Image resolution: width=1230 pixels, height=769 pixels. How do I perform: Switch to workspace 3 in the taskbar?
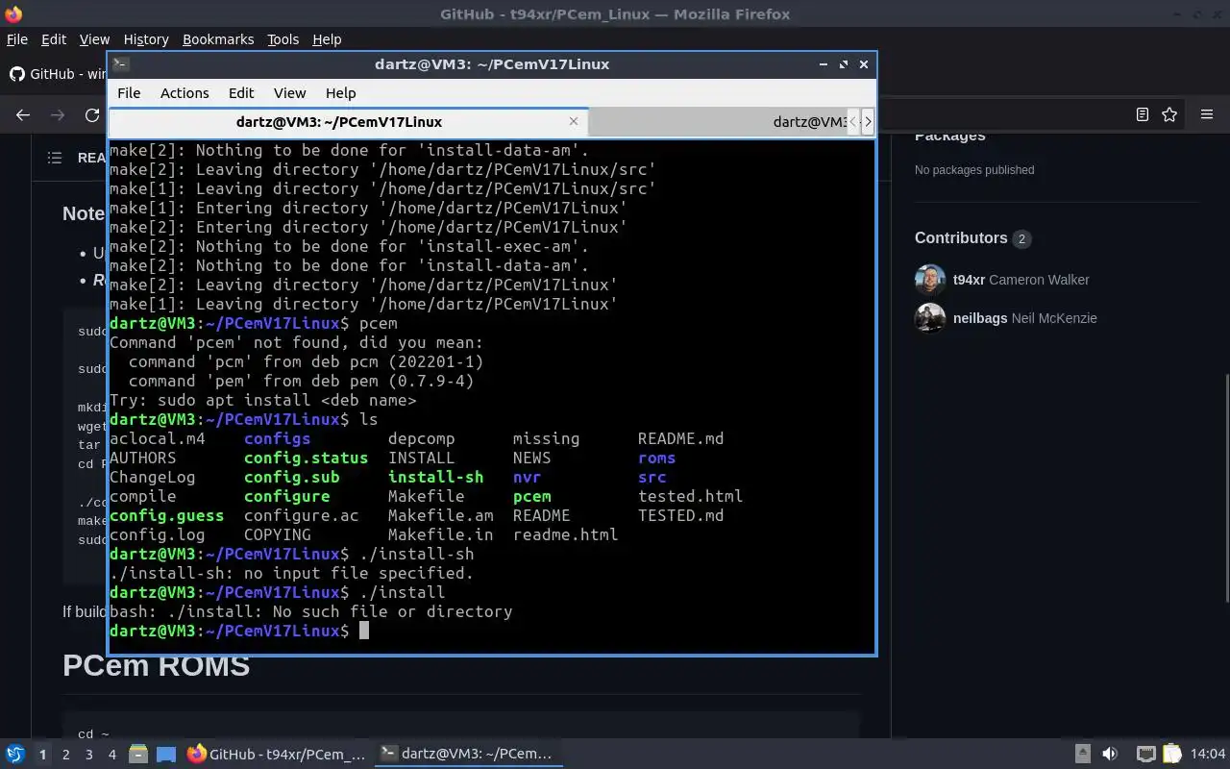point(88,755)
